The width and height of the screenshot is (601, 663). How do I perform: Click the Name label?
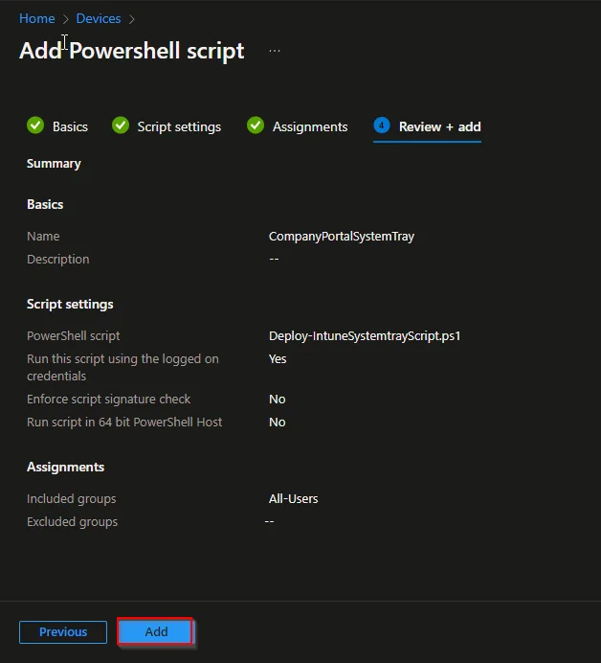point(43,237)
